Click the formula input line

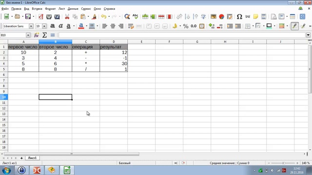[x=182, y=35]
